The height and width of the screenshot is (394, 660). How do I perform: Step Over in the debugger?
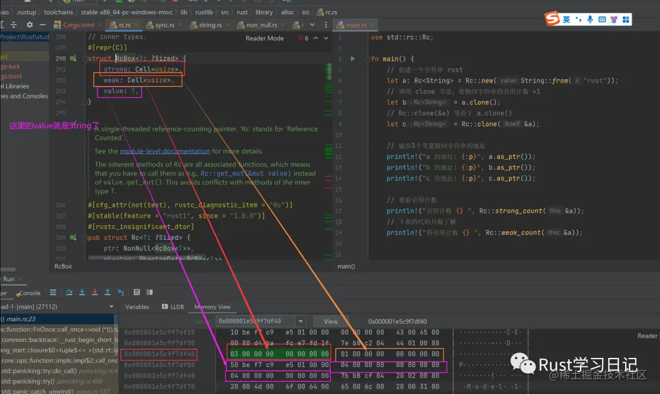click(69, 292)
